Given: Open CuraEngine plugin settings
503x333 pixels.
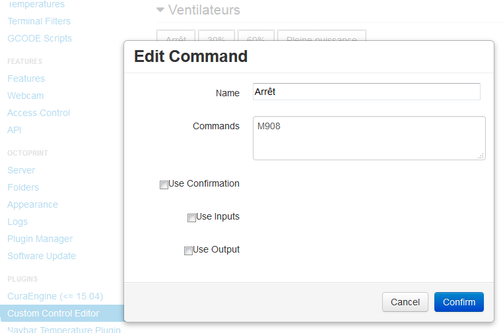Looking at the screenshot, I should (x=55, y=296).
